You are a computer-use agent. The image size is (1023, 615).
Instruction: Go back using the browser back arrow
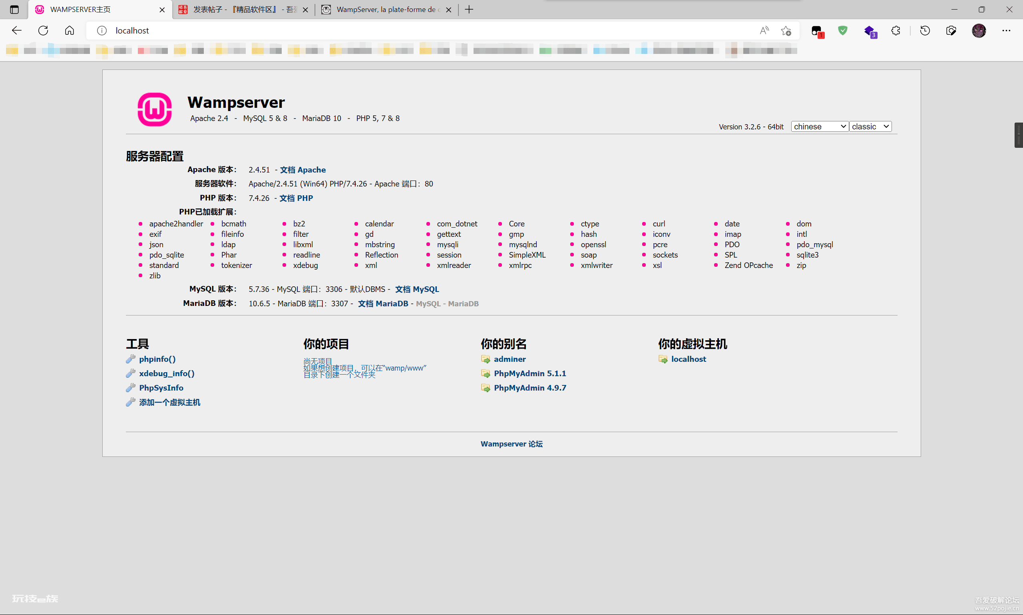click(x=17, y=30)
